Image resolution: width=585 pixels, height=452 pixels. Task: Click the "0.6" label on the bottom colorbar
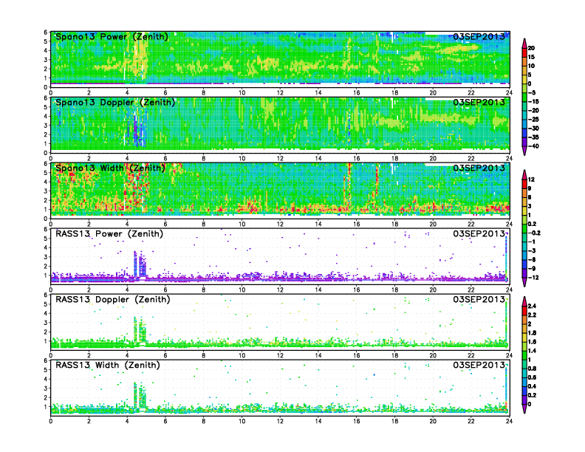(533, 377)
